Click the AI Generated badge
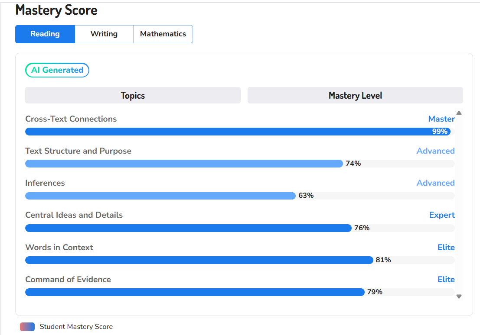The image size is (480, 335). click(57, 70)
